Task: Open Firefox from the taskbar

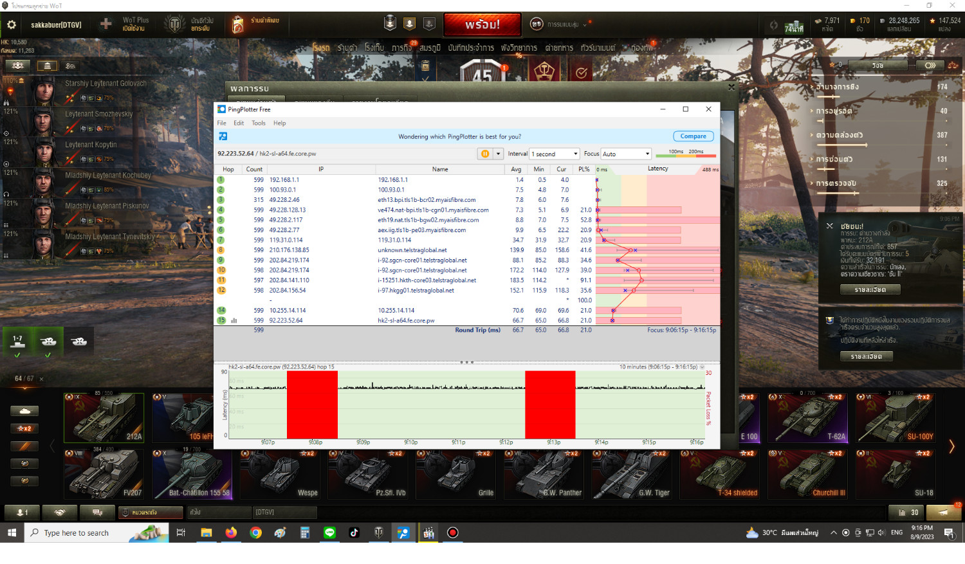Action: 231,532
